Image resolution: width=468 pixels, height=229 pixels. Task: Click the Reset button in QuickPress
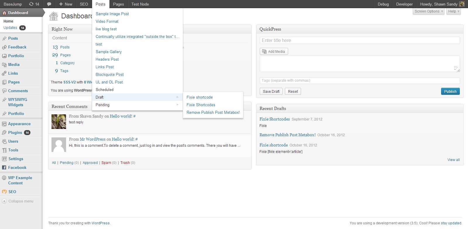(293, 91)
